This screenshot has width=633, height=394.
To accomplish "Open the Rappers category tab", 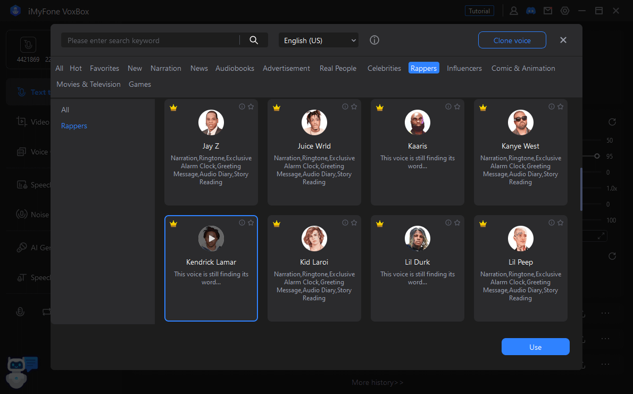I will pos(424,68).
